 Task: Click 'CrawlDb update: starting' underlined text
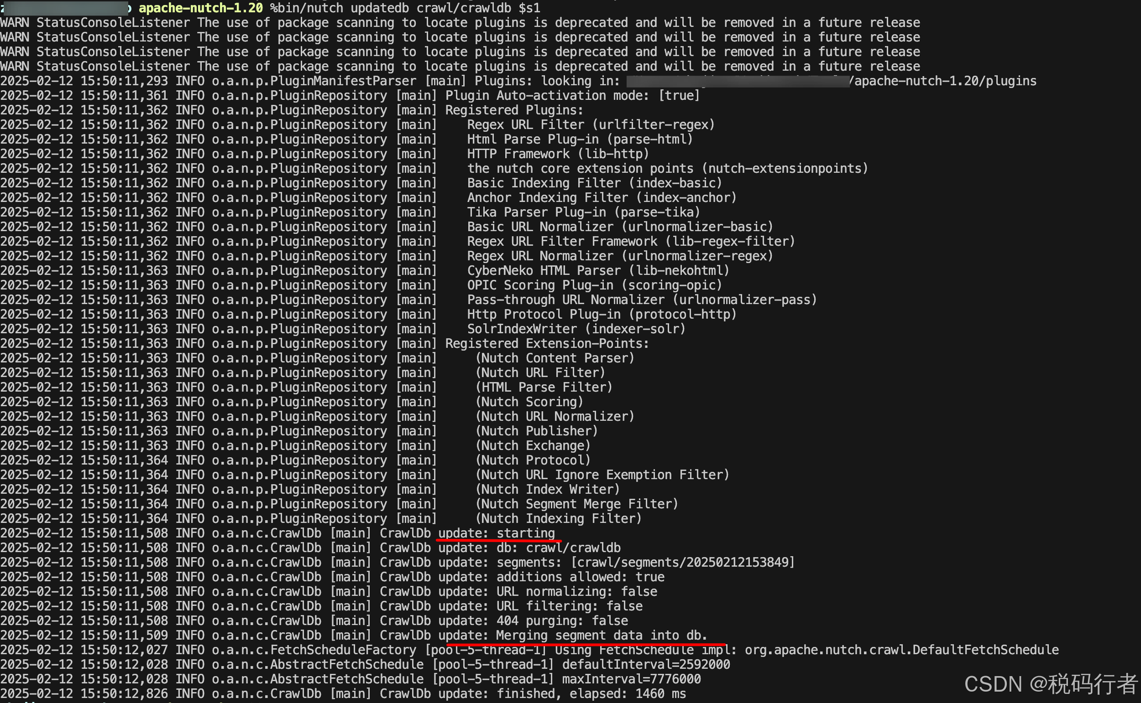[497, 533]
